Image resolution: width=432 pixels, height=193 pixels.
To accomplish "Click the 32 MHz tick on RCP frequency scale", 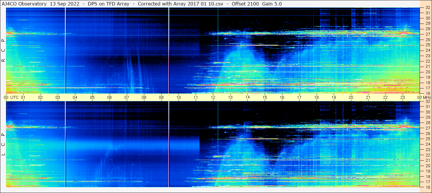I will coord(427,8).
